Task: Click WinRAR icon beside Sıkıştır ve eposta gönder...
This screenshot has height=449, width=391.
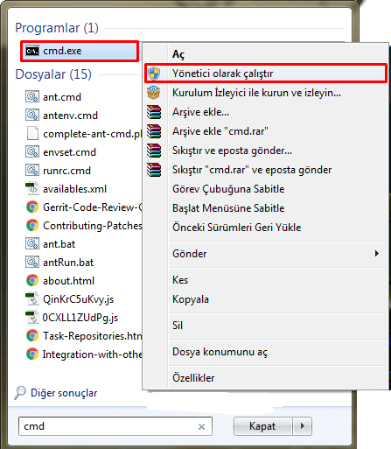Action: 154,151
